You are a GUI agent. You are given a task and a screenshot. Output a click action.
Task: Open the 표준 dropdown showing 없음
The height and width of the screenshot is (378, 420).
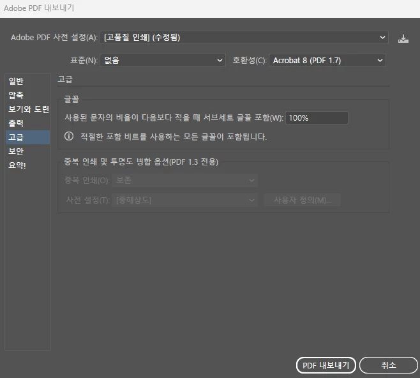(x=163, y=60)
